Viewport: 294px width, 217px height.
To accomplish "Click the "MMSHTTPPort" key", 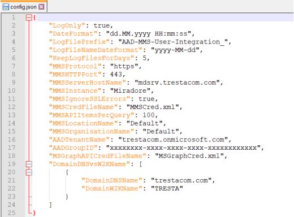I will 75,75.
